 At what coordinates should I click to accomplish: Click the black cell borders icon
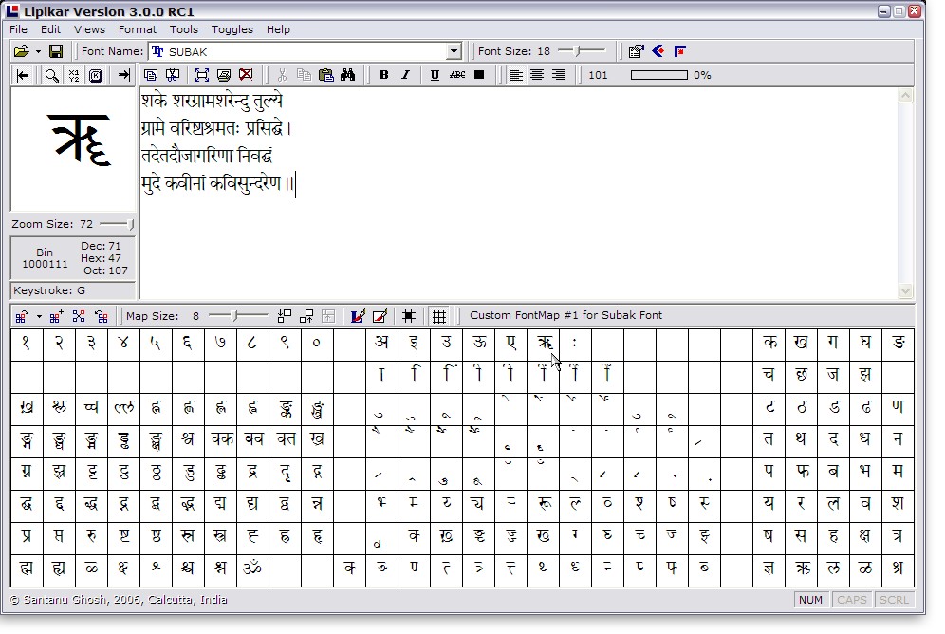pos(409,316)
